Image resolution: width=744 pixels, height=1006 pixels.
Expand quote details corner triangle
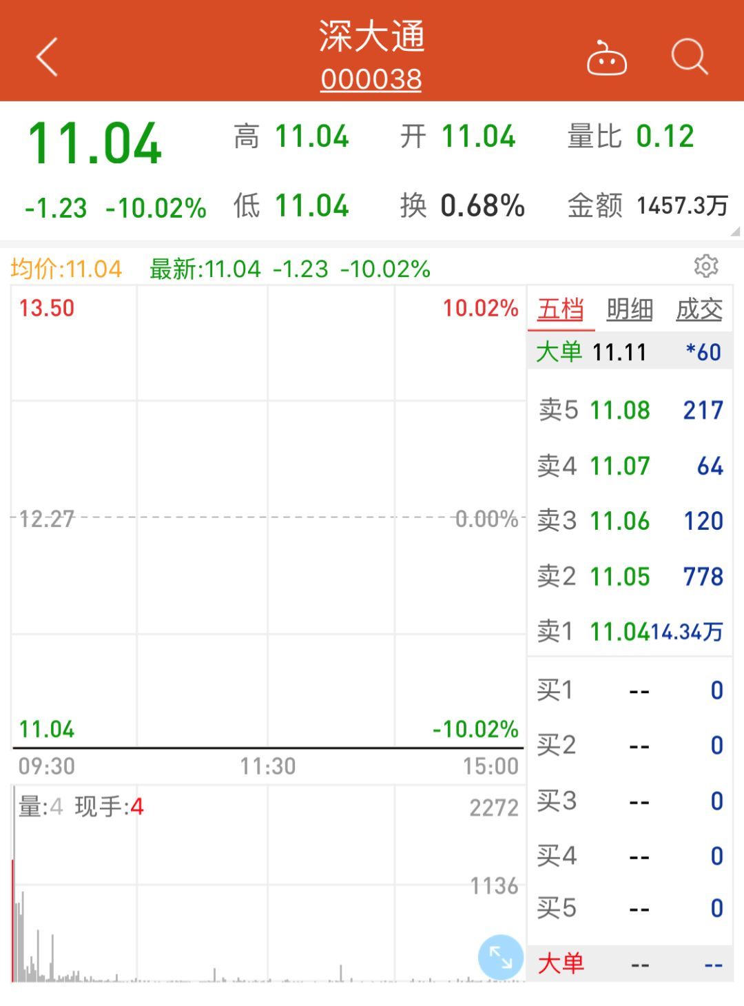(735, 232)
